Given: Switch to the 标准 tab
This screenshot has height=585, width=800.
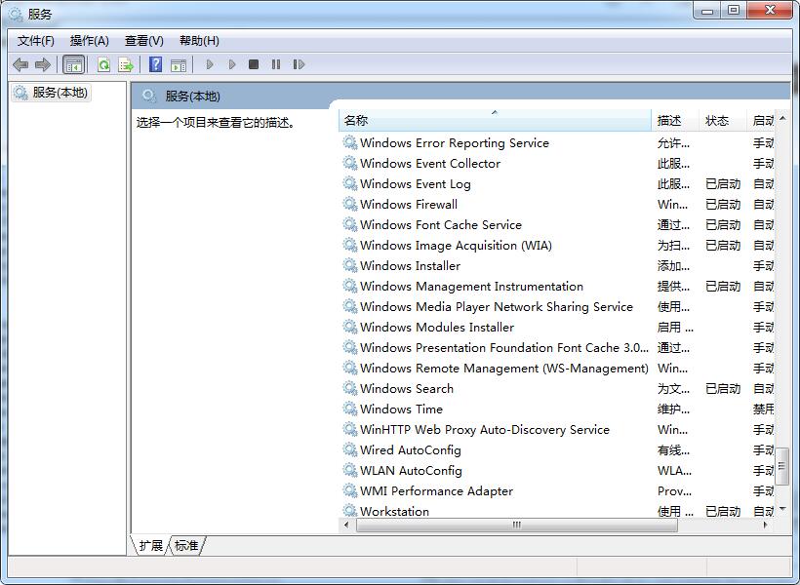Looking at the screenshot, I should [186, 546].
